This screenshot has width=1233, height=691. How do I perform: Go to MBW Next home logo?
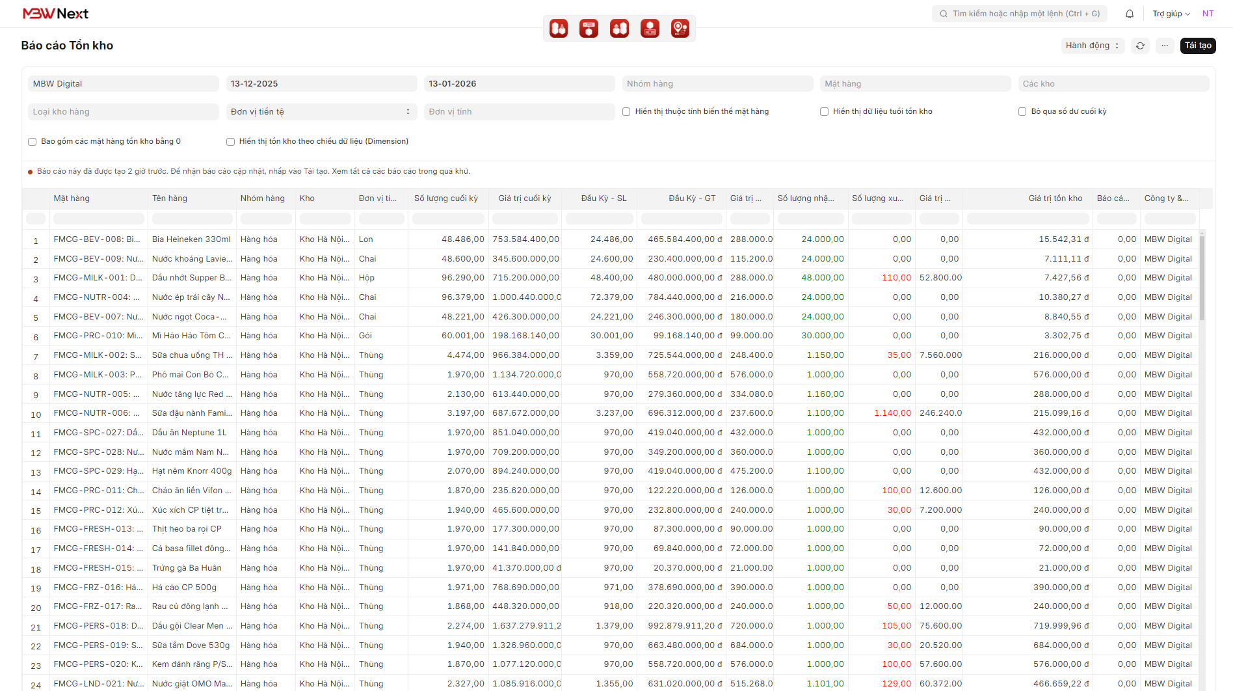(55, 14)
